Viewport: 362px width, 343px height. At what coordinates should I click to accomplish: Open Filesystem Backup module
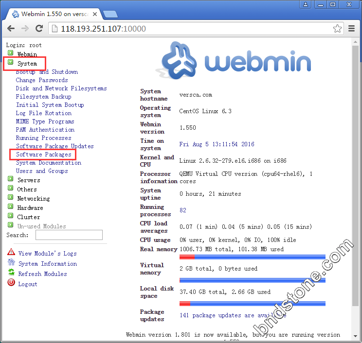pos(43,97)
